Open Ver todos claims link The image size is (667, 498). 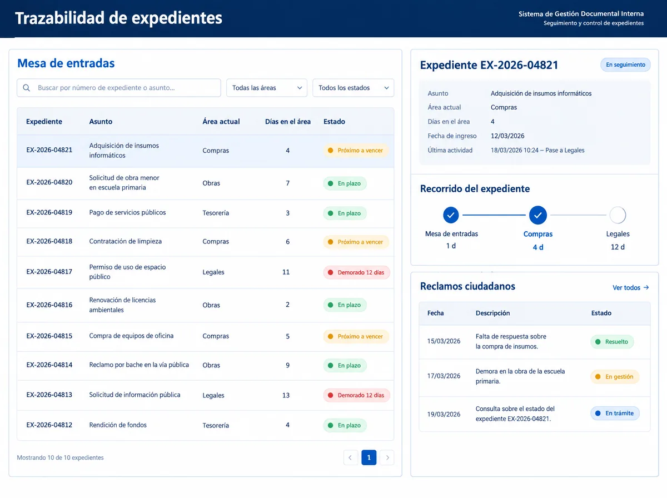(x=631, y=288)
